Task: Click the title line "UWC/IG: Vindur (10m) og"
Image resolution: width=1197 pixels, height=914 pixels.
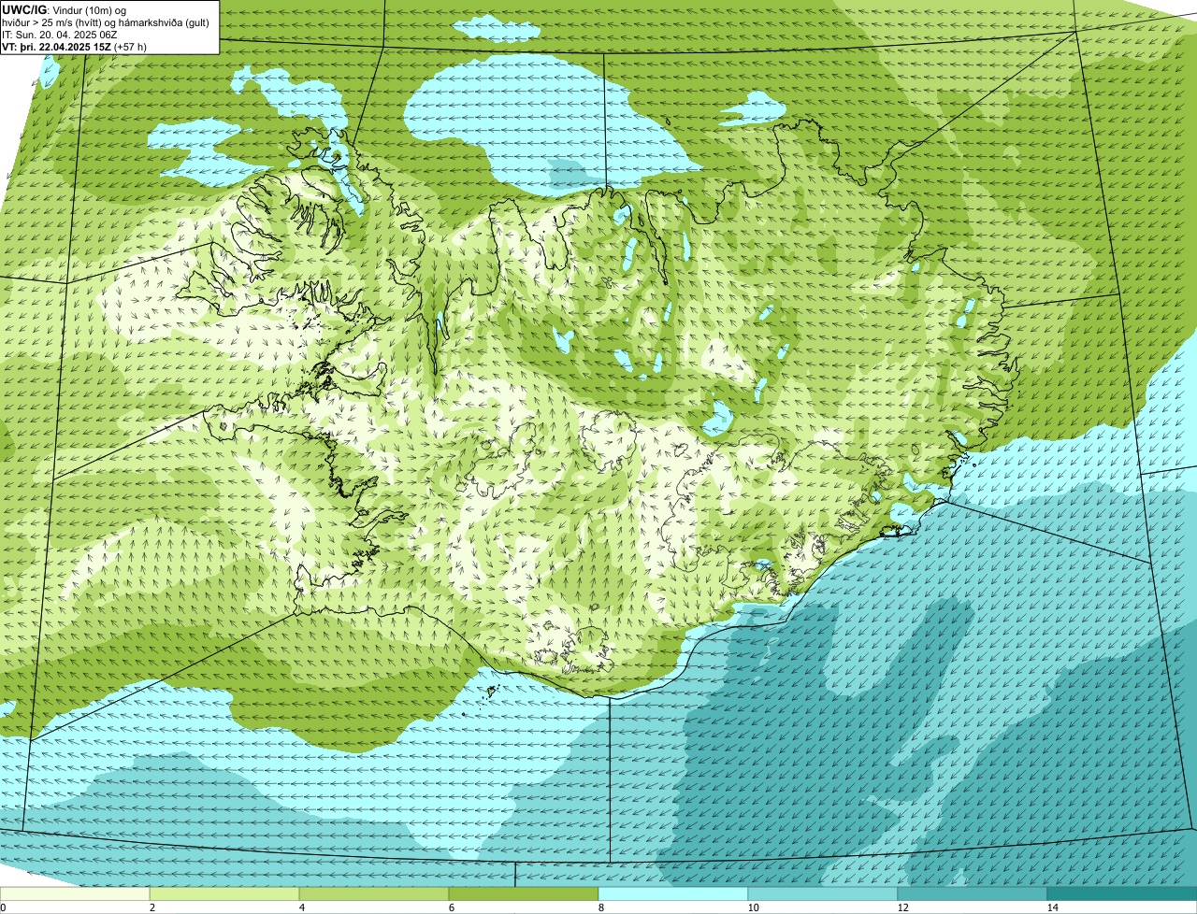Action: pos(64,9)
